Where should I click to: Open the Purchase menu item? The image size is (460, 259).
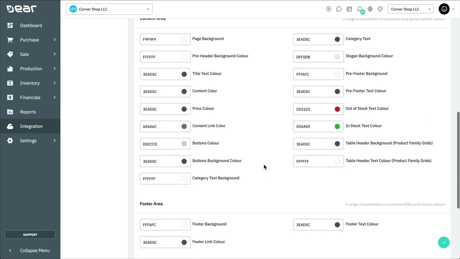click(x=29, y=40)
